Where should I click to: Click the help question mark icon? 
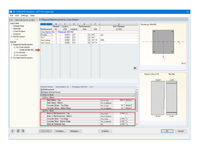pyautogui.click(x=13, y=131)
